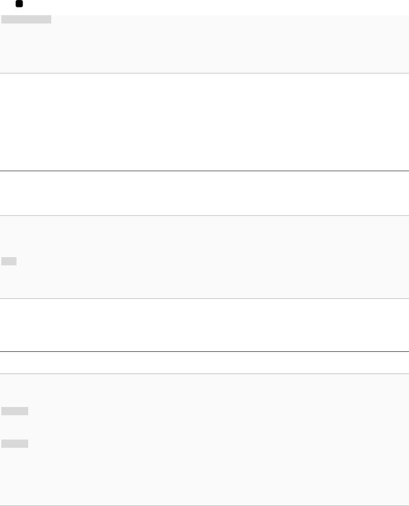Click the shortest gray placeholder block
The width and height of the screenshot is (409, 506).
pyautogui.click(x=9, y=261)
